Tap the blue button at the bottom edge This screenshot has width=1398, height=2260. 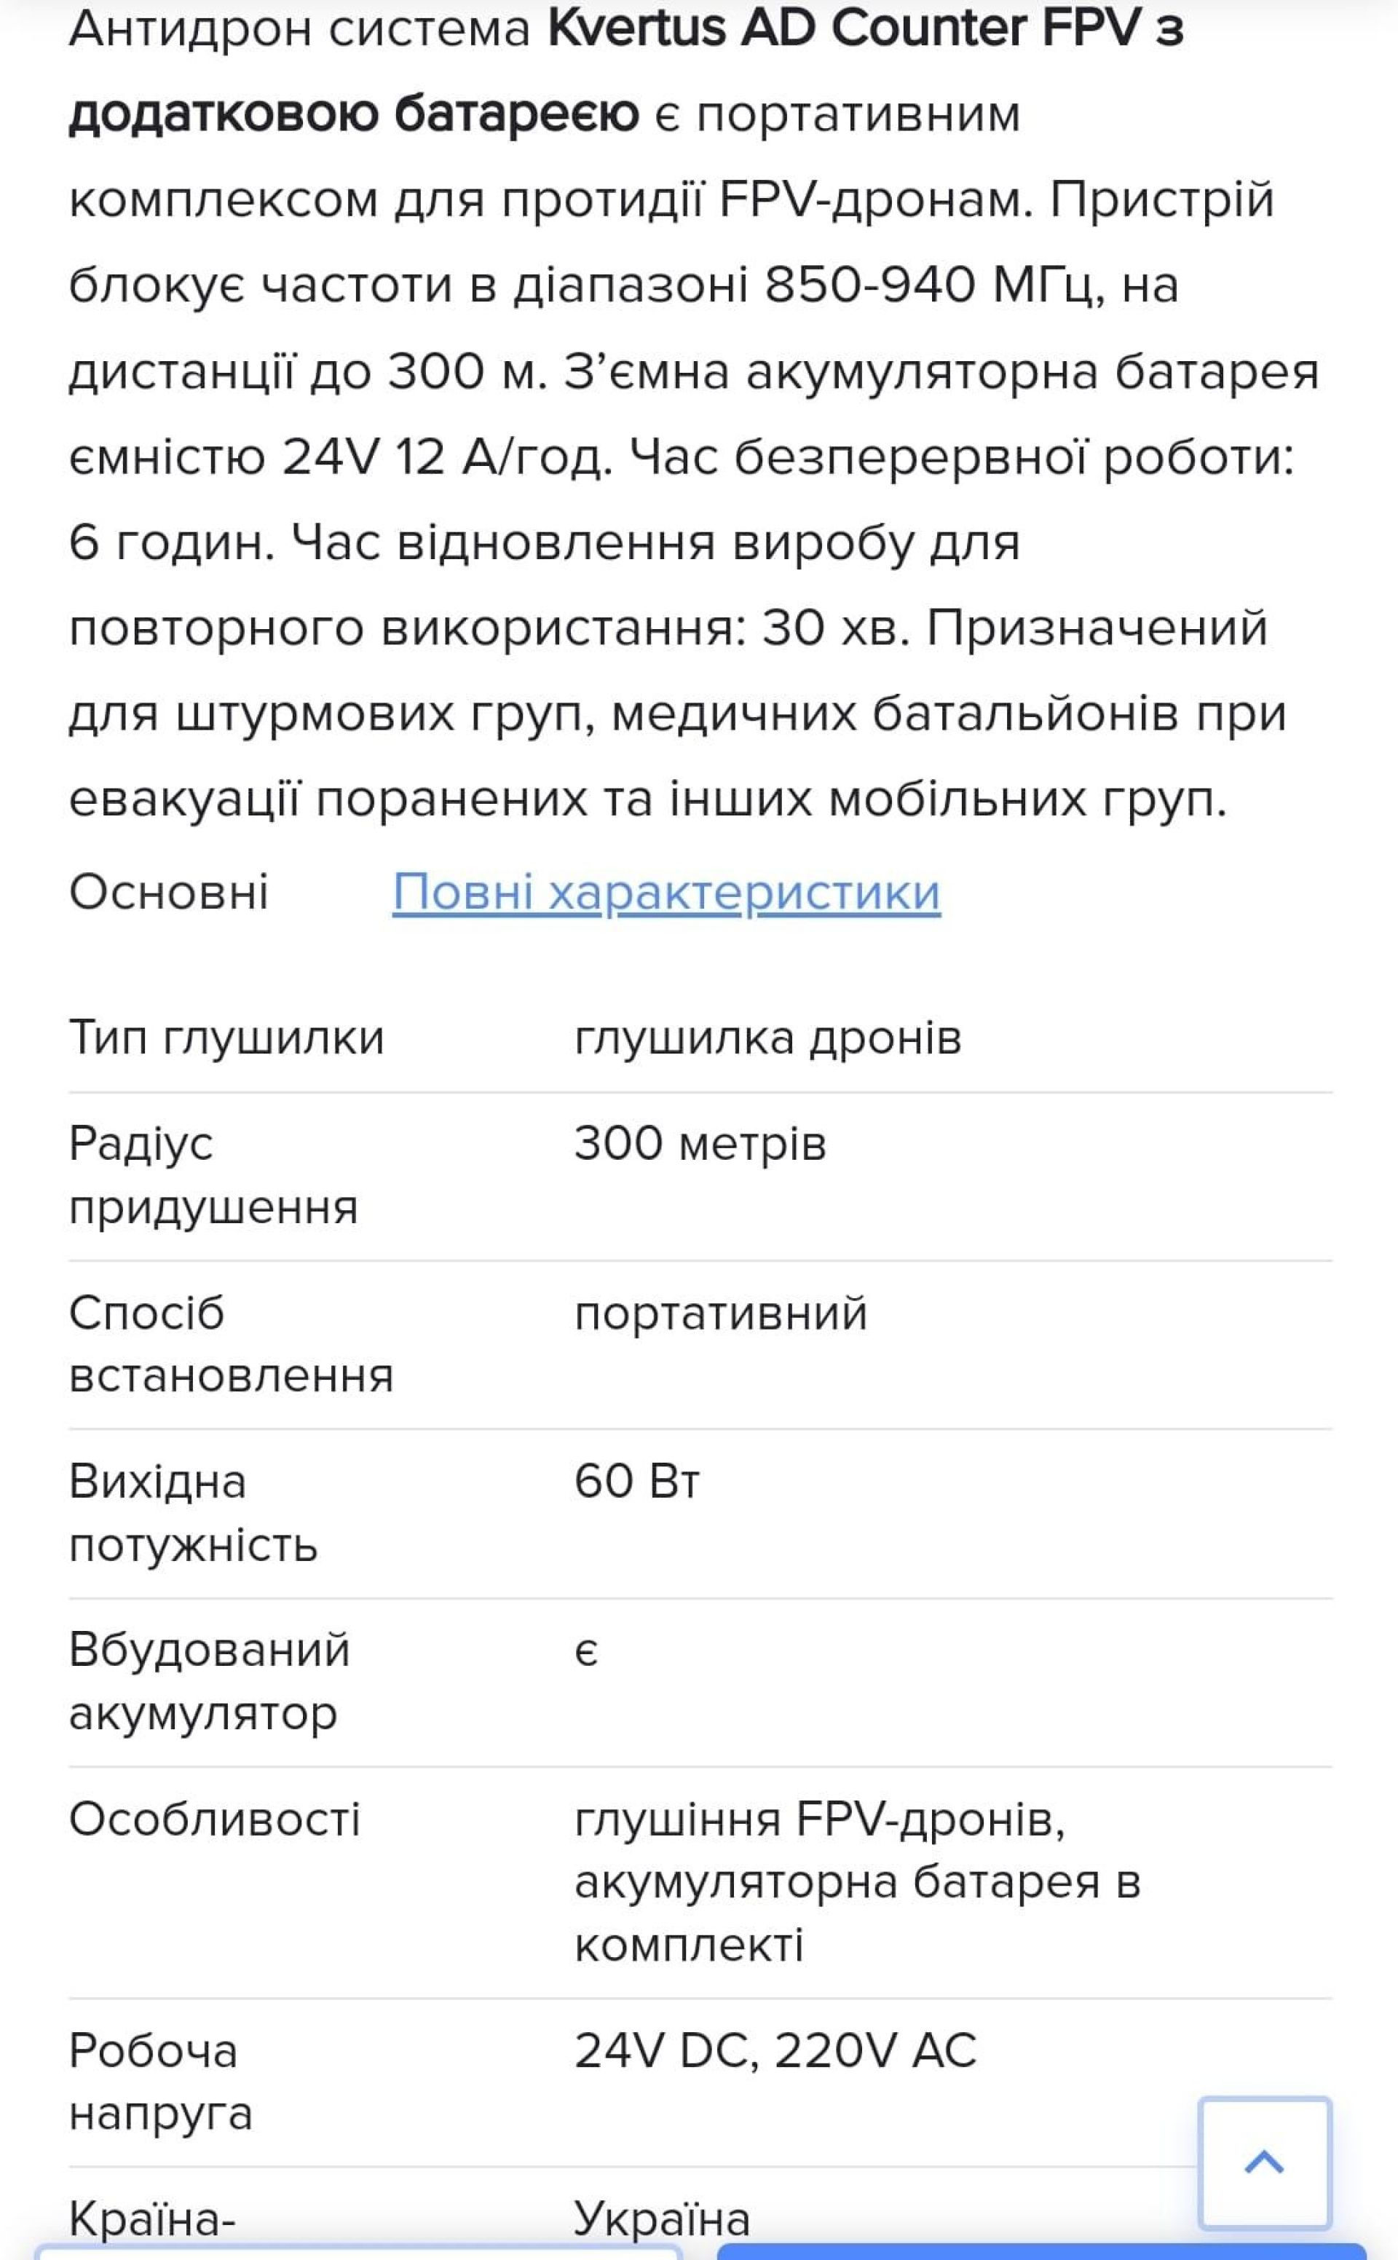pyautogui.click(x=1040, y=2251)
